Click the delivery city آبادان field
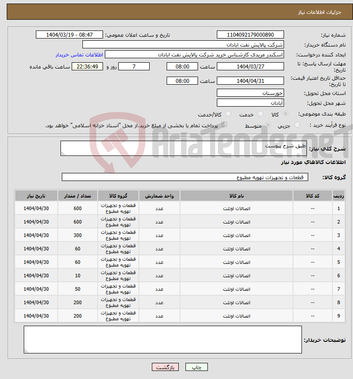 point(250,103)
